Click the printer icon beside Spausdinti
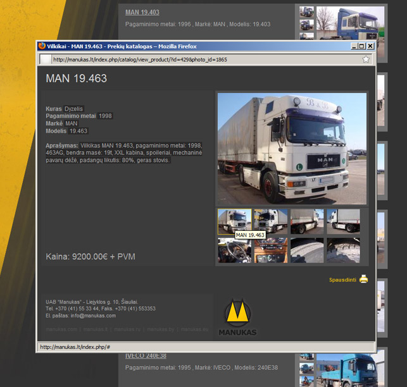This screenshot has width=407, height=387. pos(364,279)
